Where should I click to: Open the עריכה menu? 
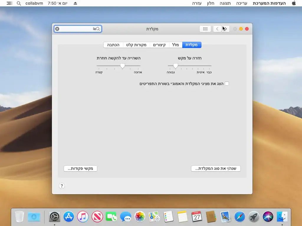(242, 3)
